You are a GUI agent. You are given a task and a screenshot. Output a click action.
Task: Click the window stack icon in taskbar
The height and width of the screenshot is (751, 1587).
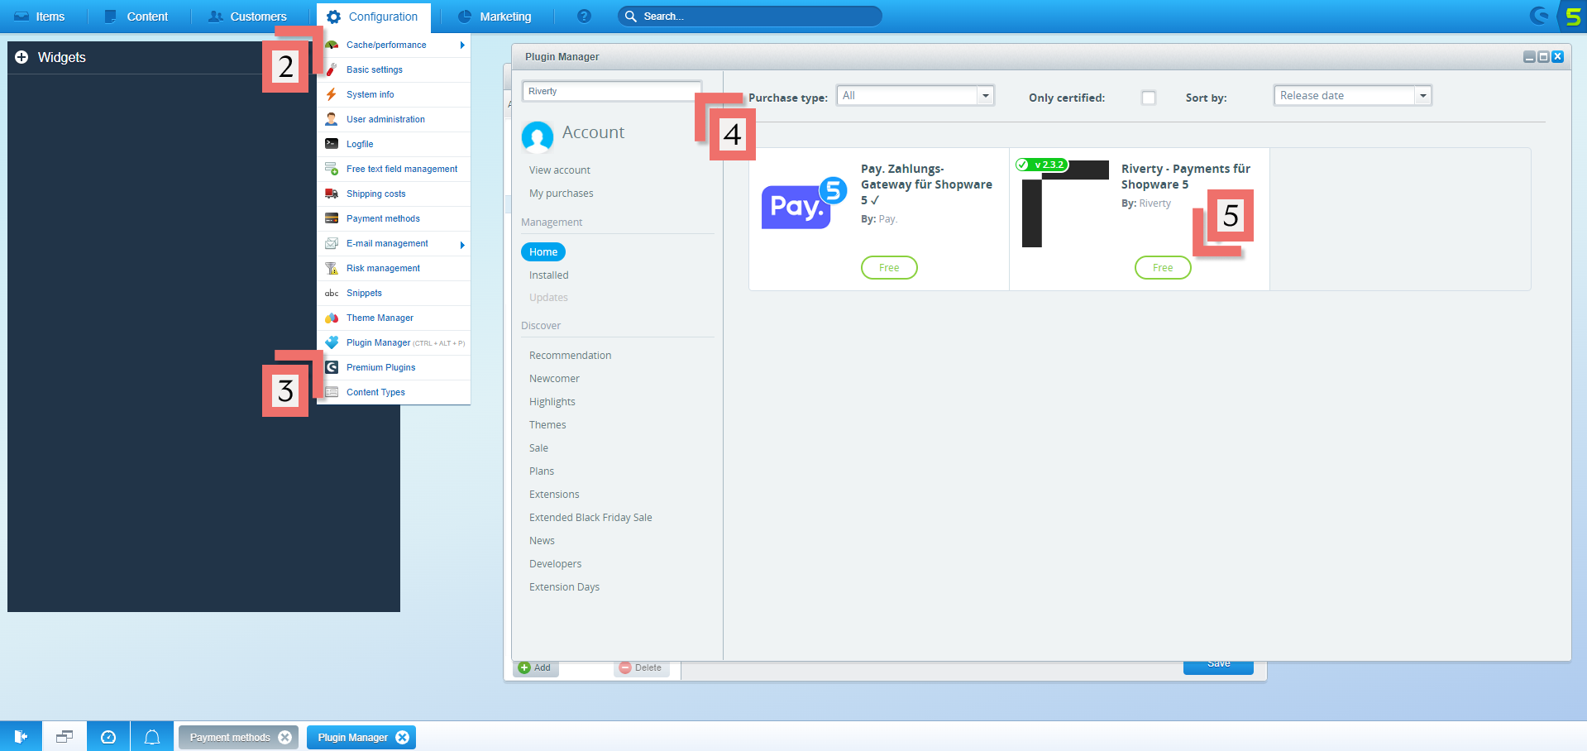(x=65, y=737)
